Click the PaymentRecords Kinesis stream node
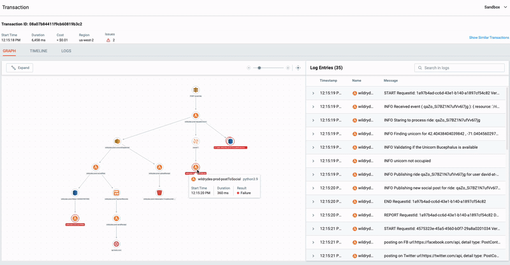 [116, 193]
